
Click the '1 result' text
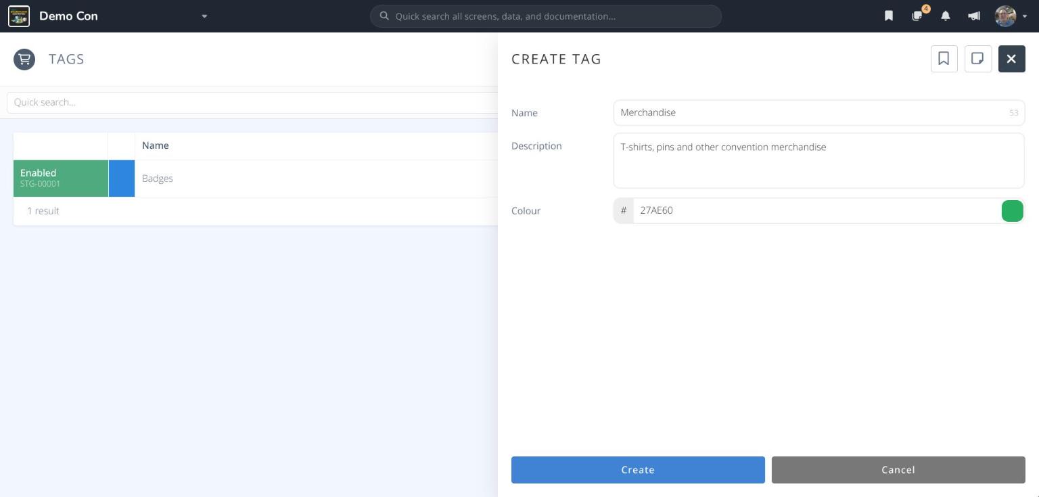43,211
